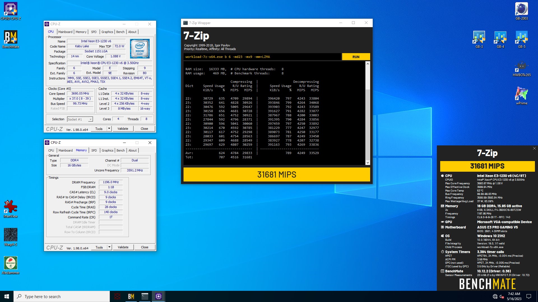Open the CPUID CPU-Z desktop shortcut
This screenshot has height=302, width=538.
(11, 11)
